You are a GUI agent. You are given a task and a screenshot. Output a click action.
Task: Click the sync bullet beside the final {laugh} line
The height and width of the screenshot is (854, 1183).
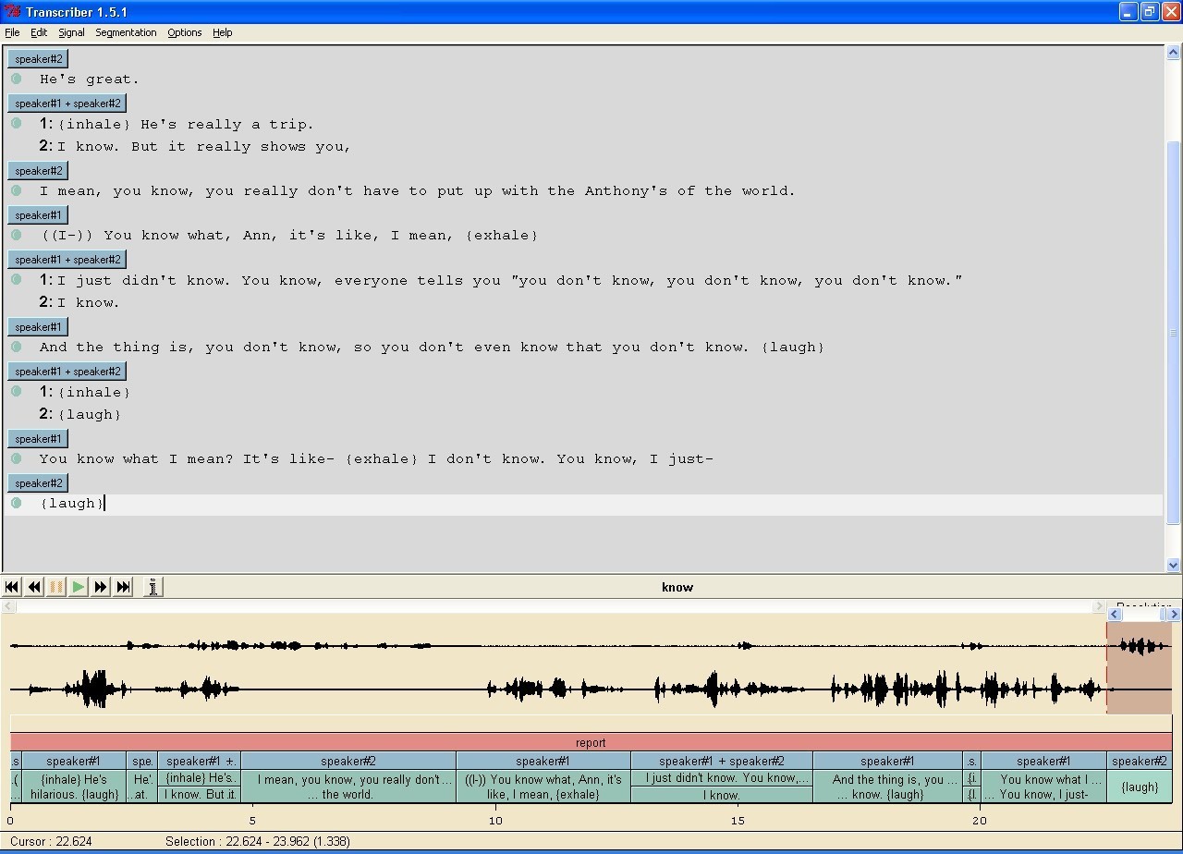[x=17, y=503]
